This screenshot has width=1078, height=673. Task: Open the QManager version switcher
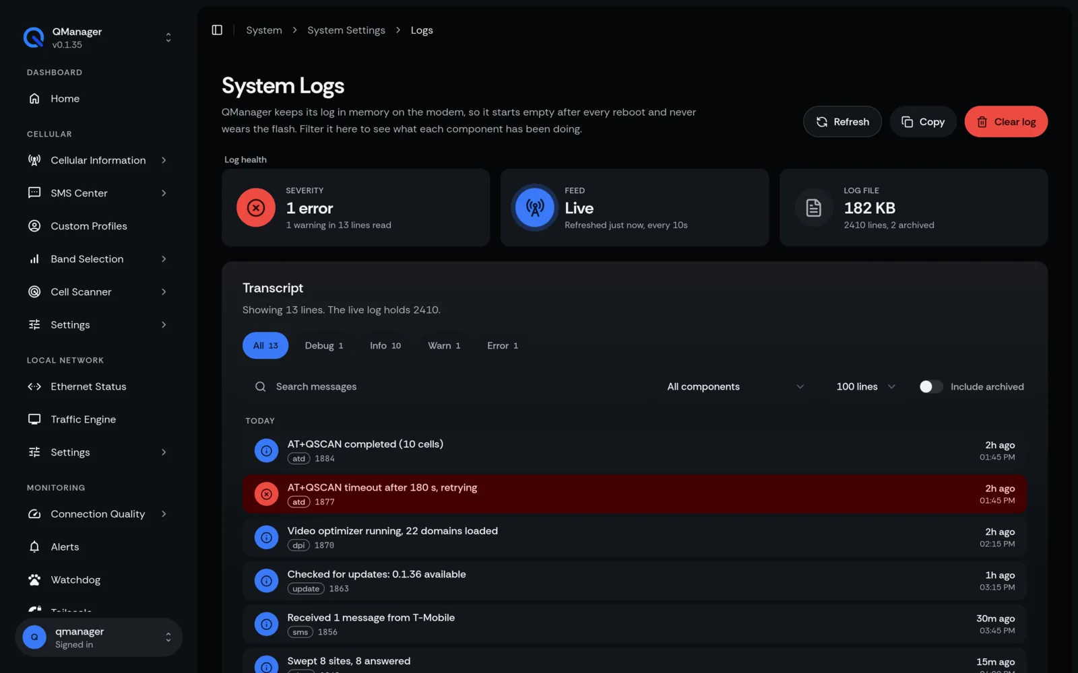tap(98, 38)
